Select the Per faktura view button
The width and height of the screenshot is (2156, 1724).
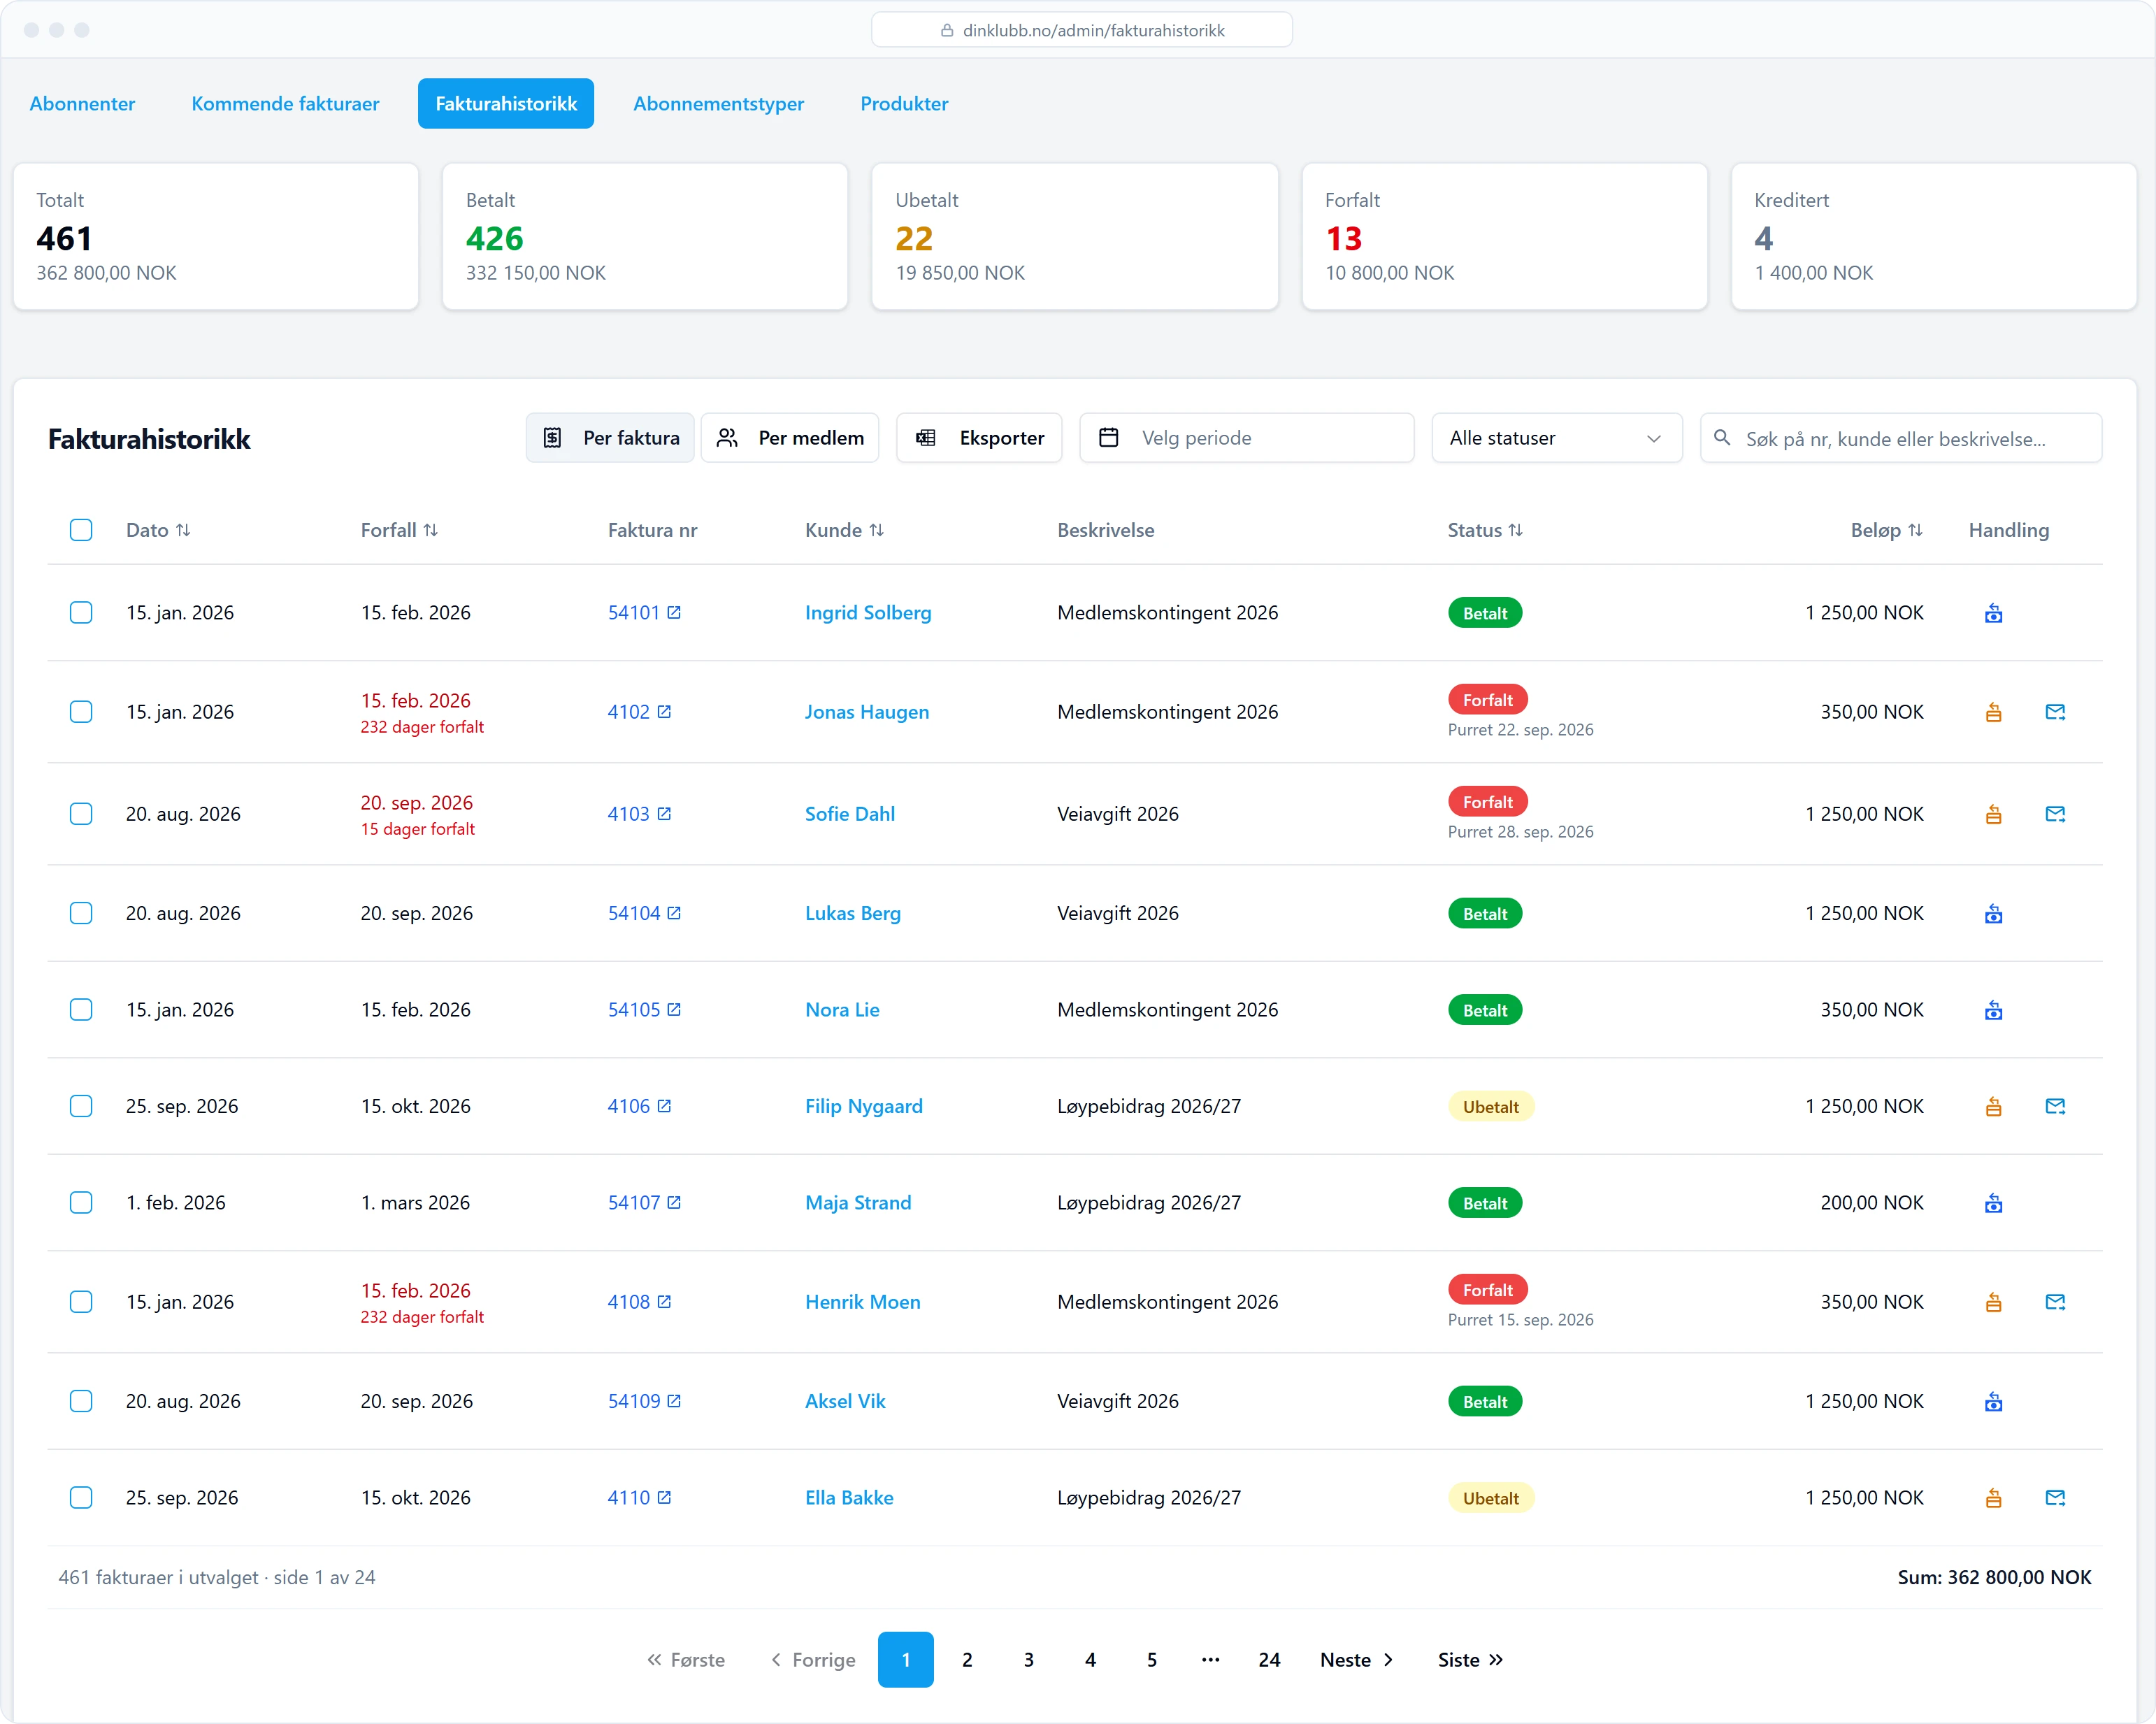click(610, 438)
